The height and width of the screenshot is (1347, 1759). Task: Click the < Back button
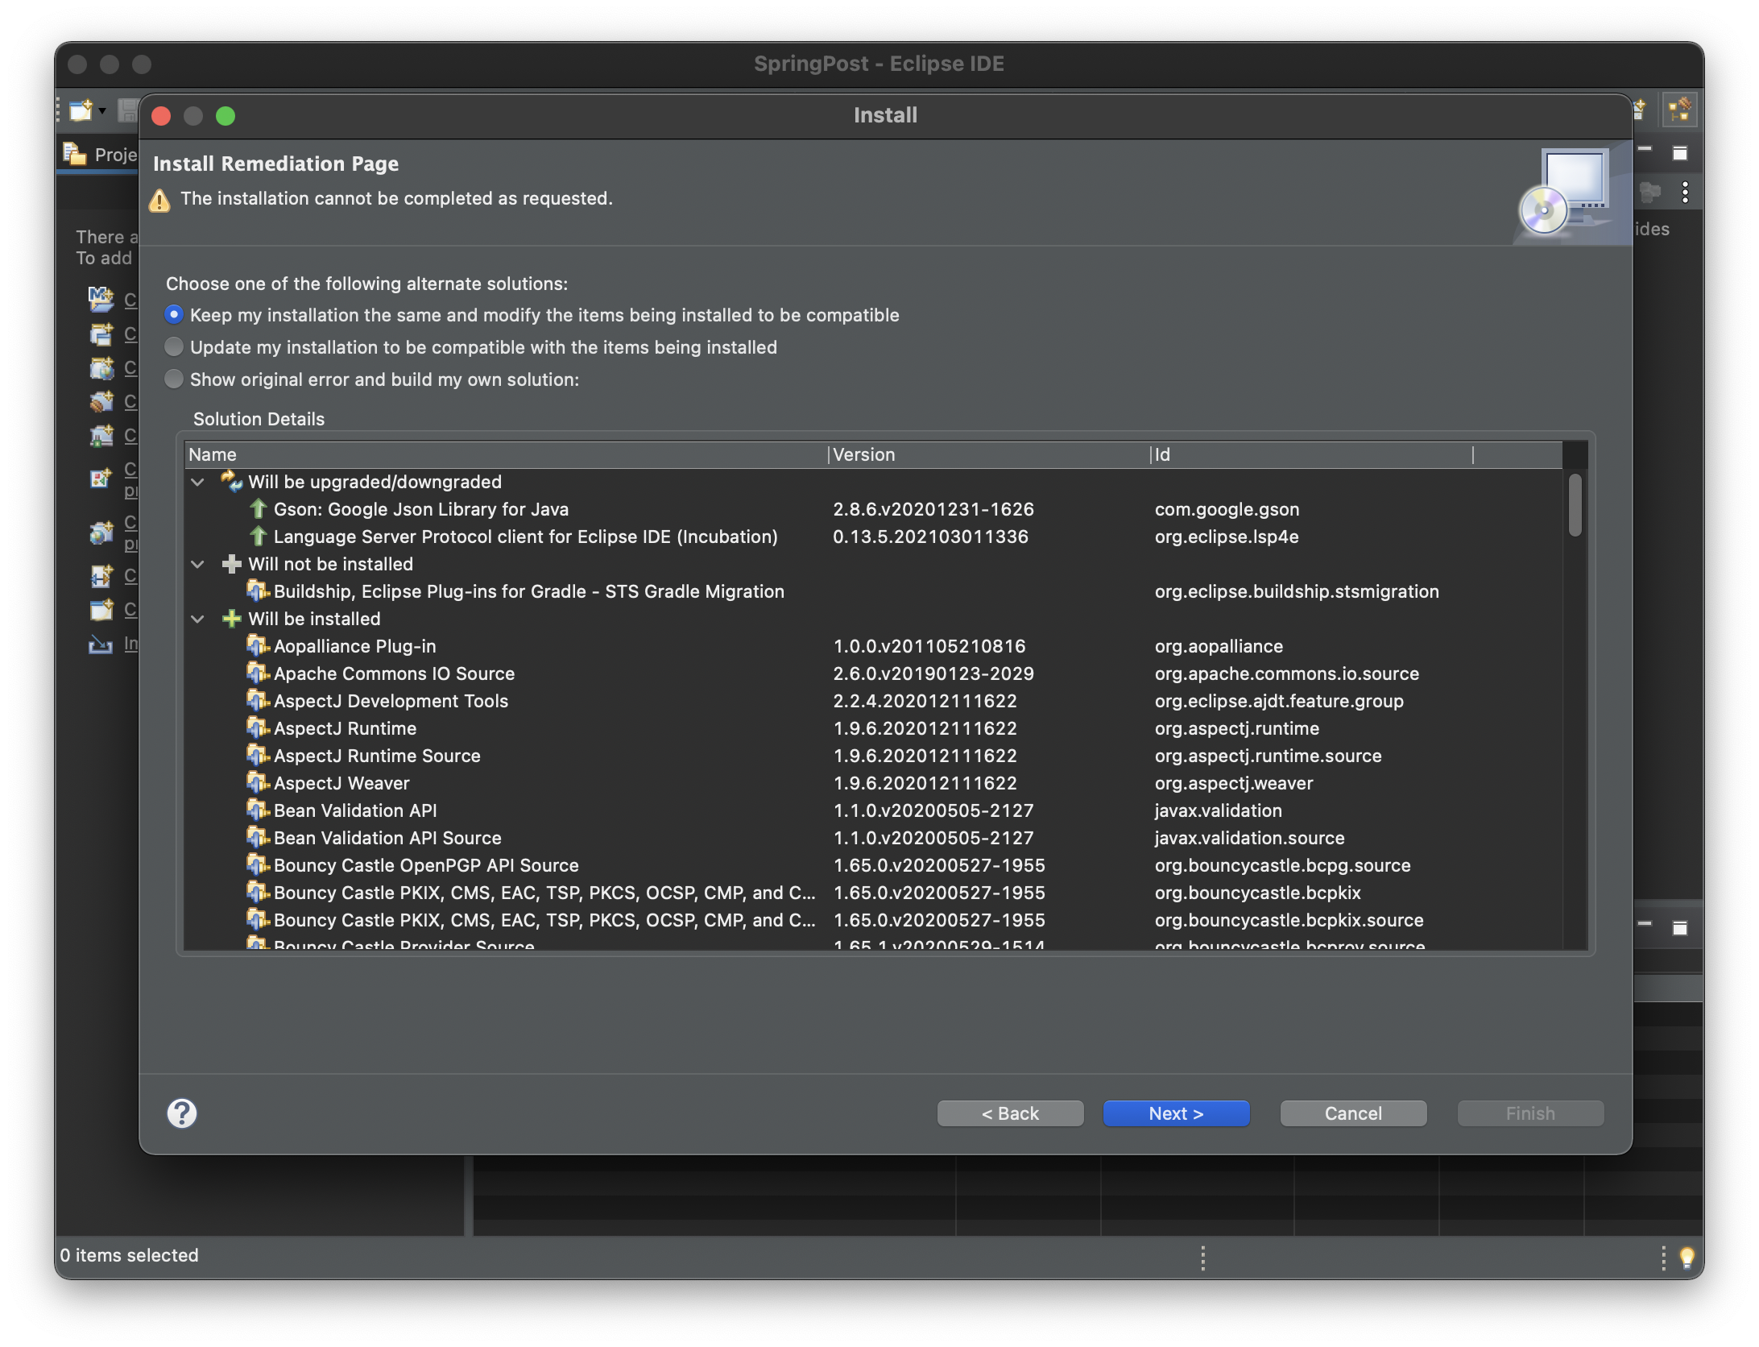(1010, 1113)
